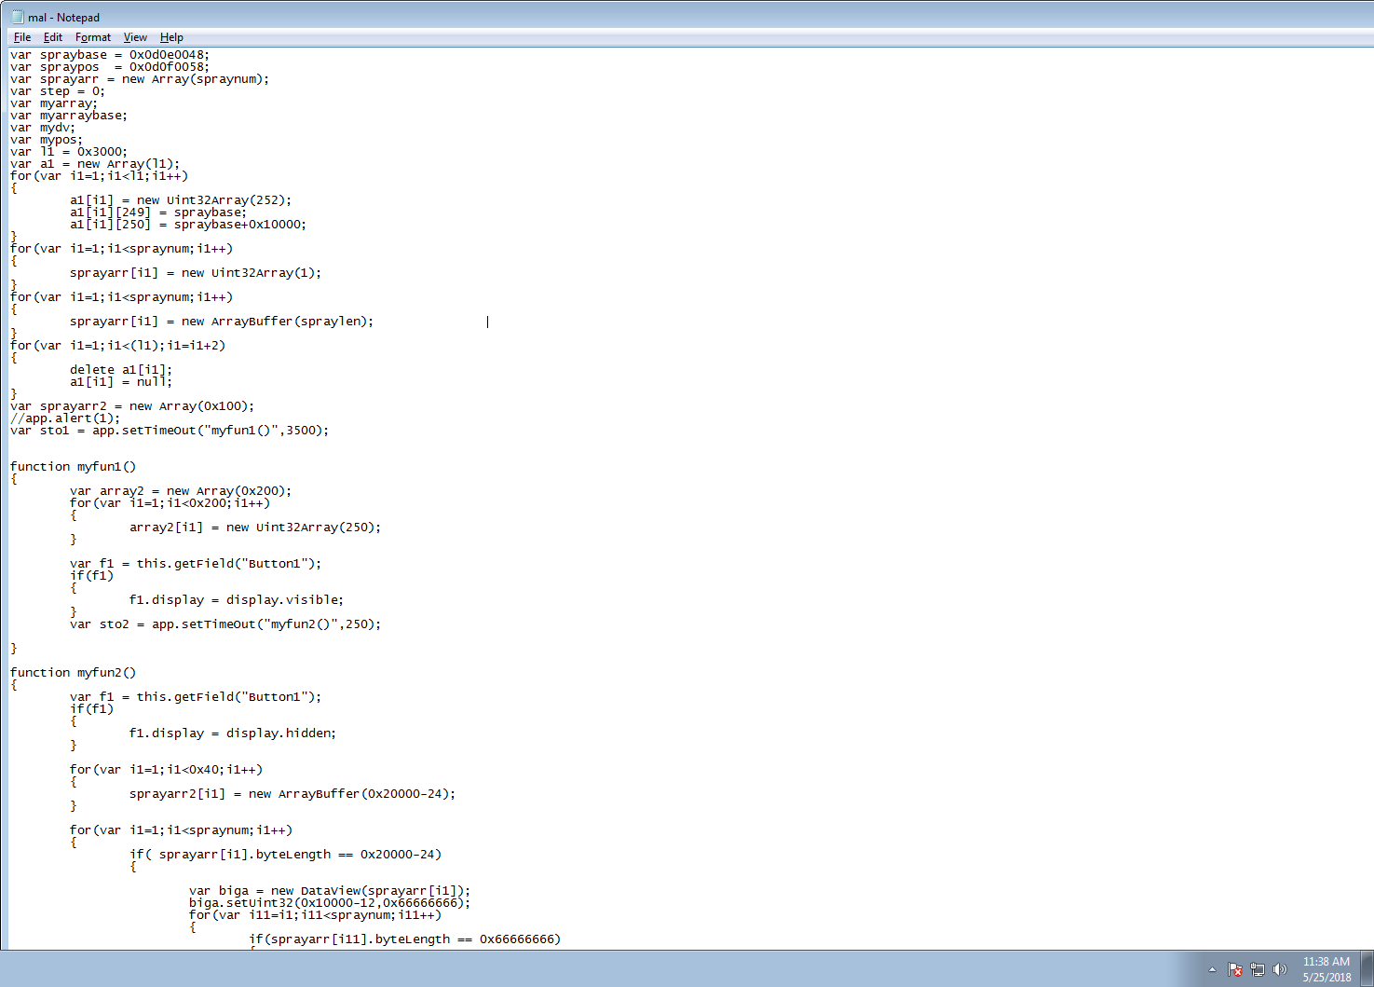Open the View menu
Image resolution: width=1374 pixels, height=987 pixels.
(135, 37)
